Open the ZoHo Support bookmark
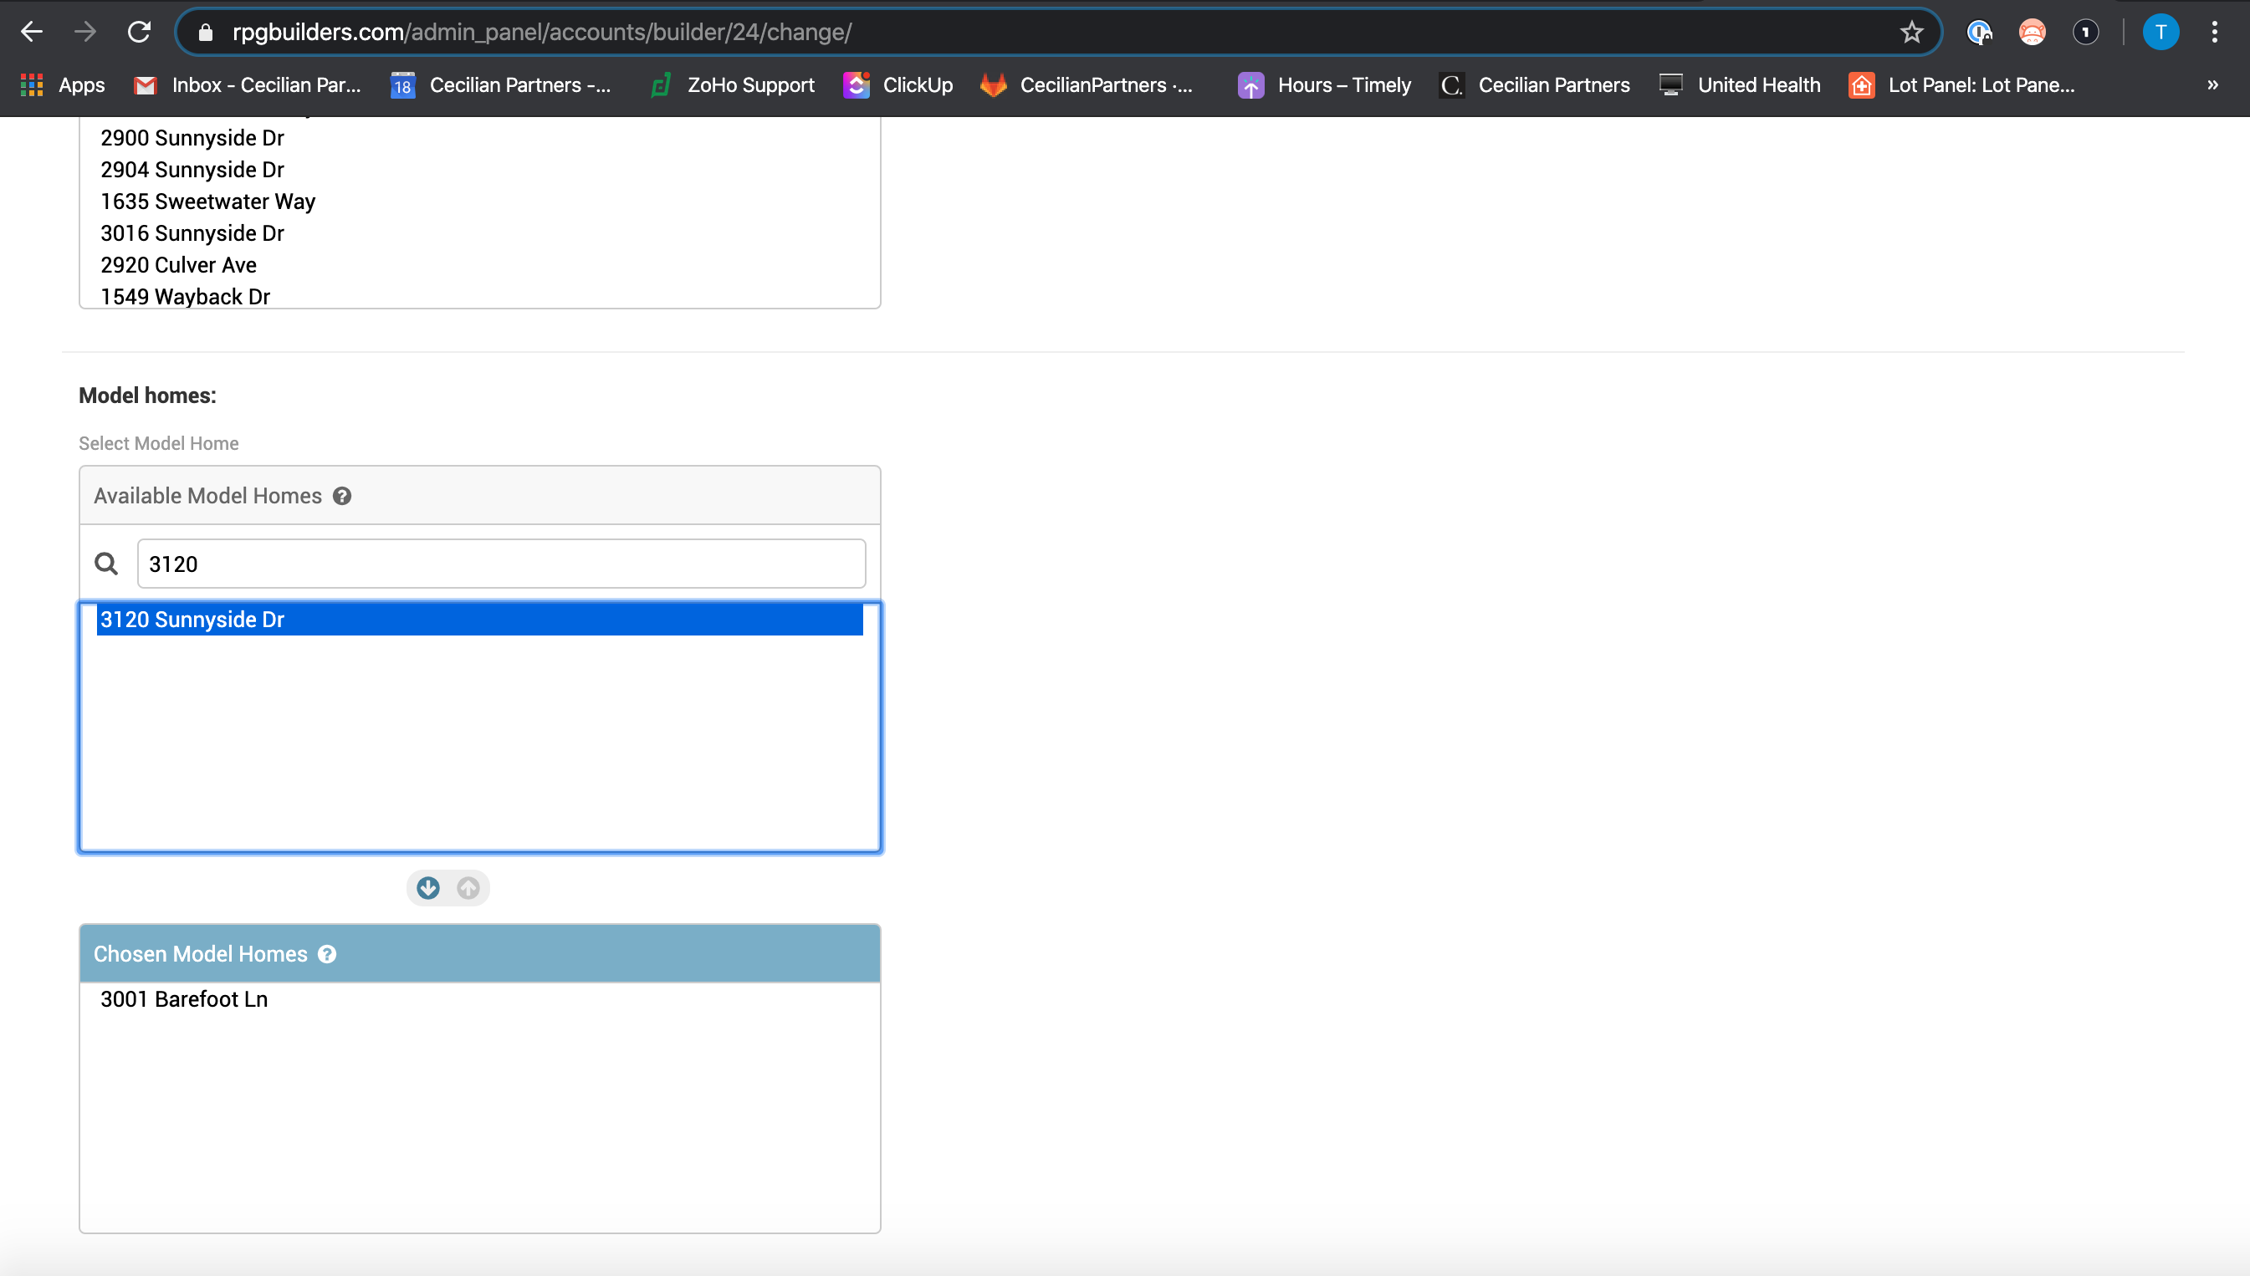 [x=733, y=85]
